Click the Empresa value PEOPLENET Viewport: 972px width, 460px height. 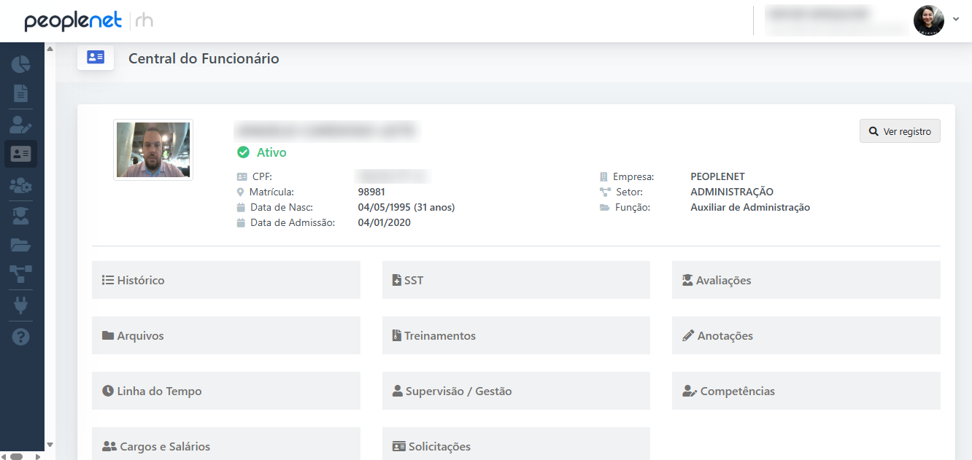point(717,176)
